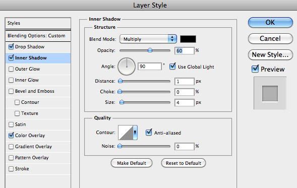Click the Make Default button
The height and width of the screenshot is (188, 297).
point(132,163)
